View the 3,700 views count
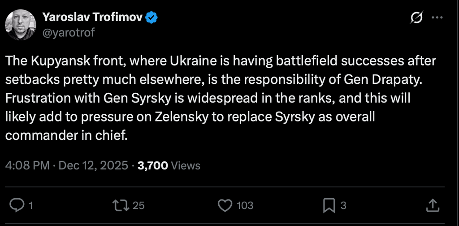 coord(153,165)
